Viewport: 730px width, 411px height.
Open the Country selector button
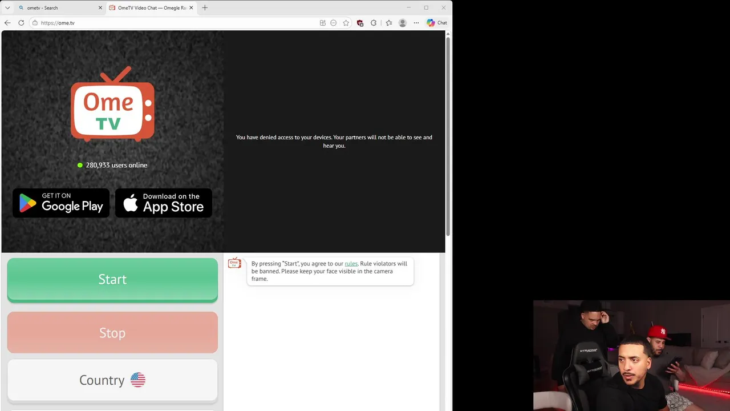(x=112, y=380)
